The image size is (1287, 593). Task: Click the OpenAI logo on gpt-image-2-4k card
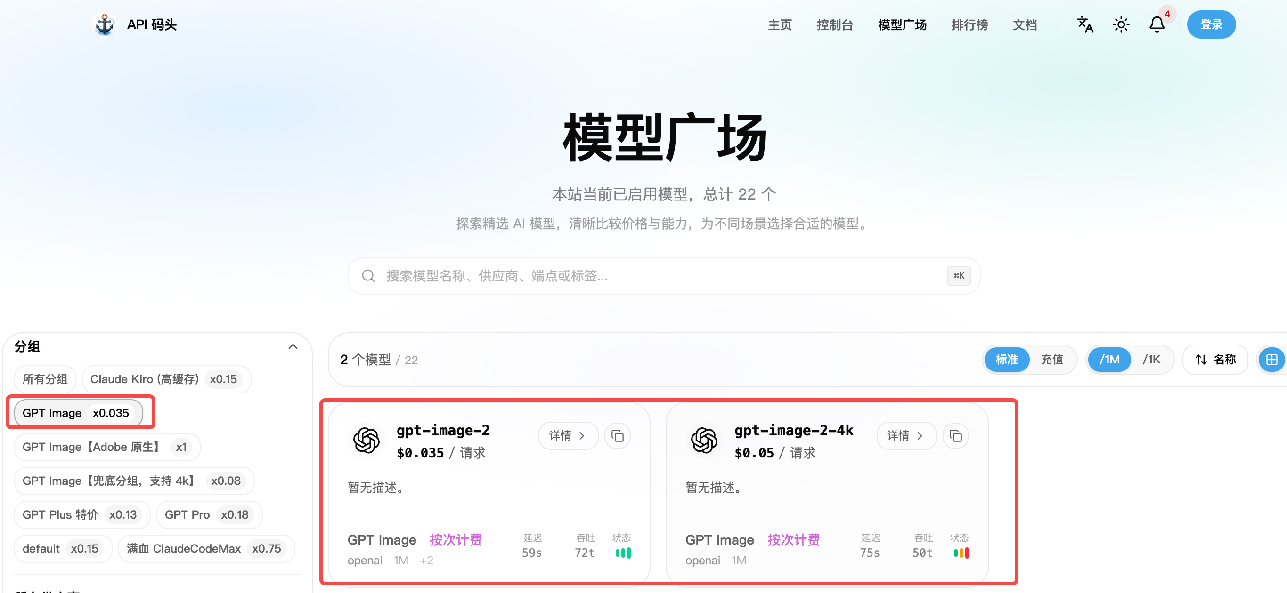704,440
